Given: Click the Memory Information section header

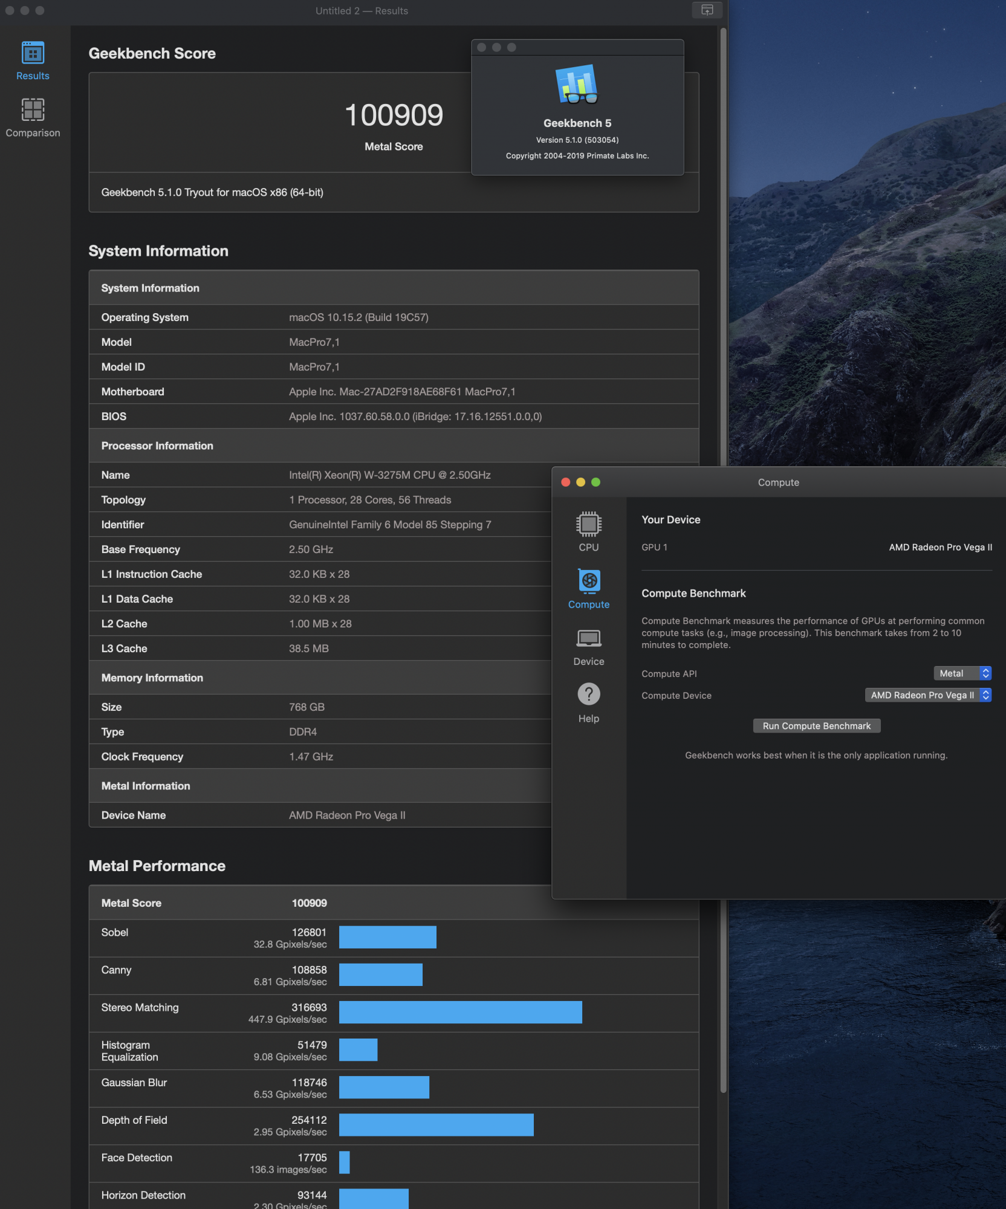Looking at the screenshot, I should point(152,678).
